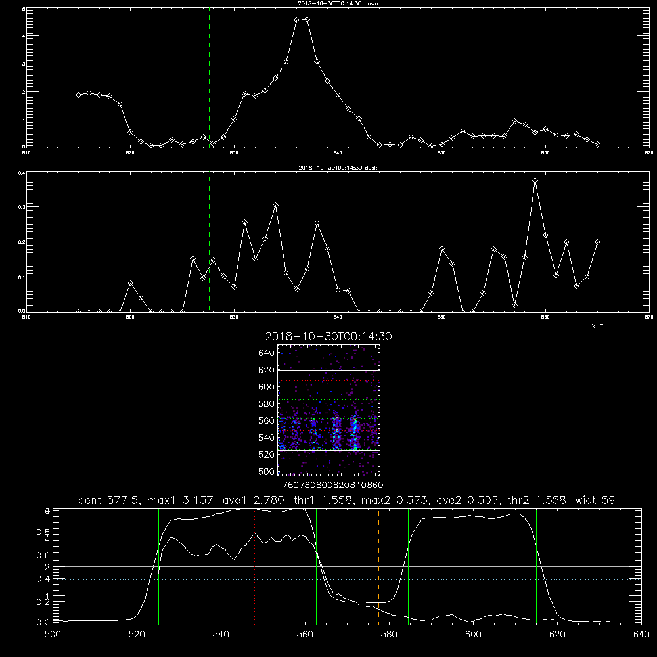The width and height of the screenshot is (657, 657).
Task: Select the 'widt 59' stat text
Action: coord(595,500)
